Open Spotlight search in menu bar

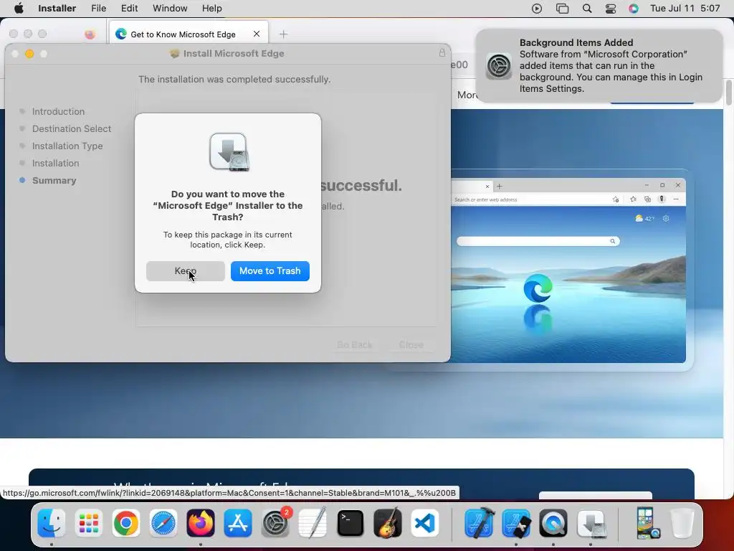(x=587, y=9)
